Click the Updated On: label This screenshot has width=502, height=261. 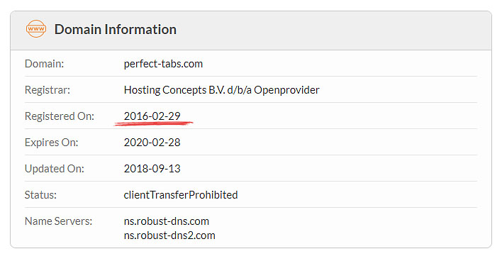(55, 169)
